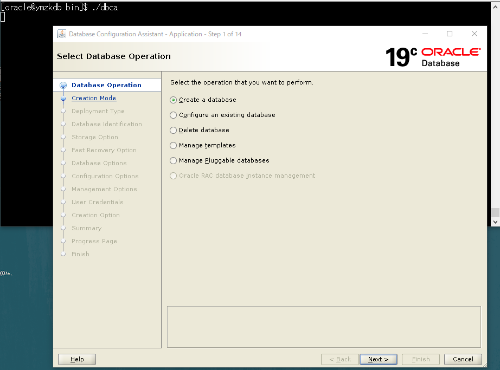Click the User Credentials step
This screenshot has width=500, height=370.
(97, 202)
